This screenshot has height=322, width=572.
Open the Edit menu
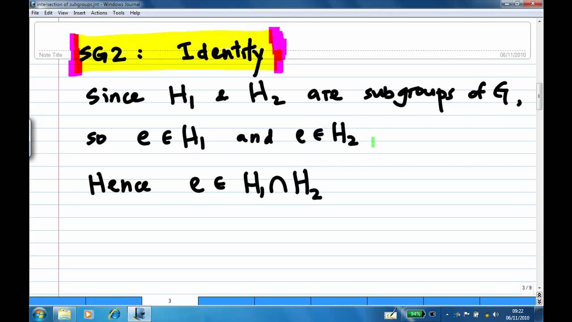pos(48,13)
